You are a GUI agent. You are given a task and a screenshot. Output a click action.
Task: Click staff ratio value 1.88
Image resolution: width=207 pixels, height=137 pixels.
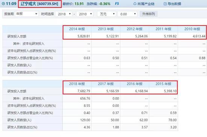point(116,127)
